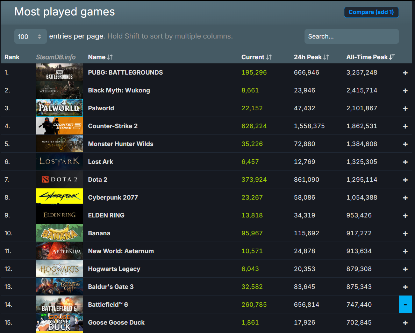This screenshot has width=415, height=333.
Task: Open the Battlefield™ 6 name link
Action: 108,305
